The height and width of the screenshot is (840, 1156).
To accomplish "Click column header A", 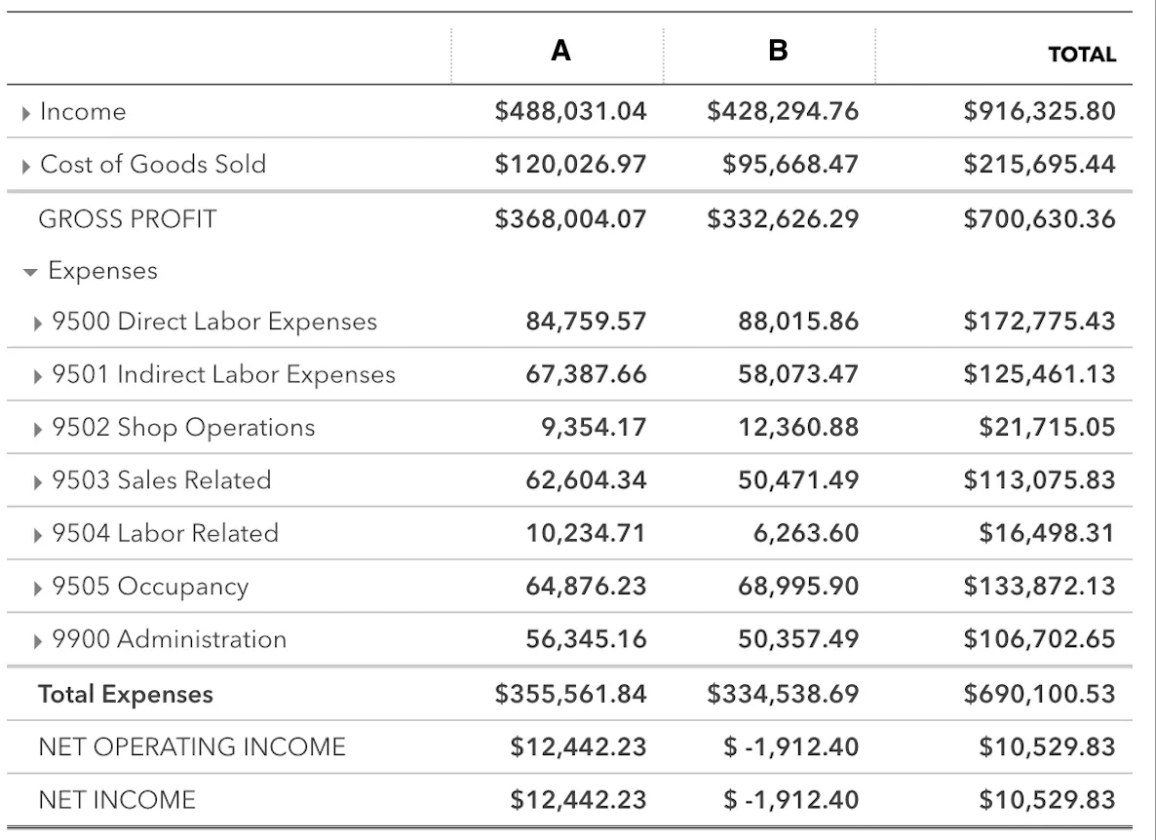I will point(560,51).
